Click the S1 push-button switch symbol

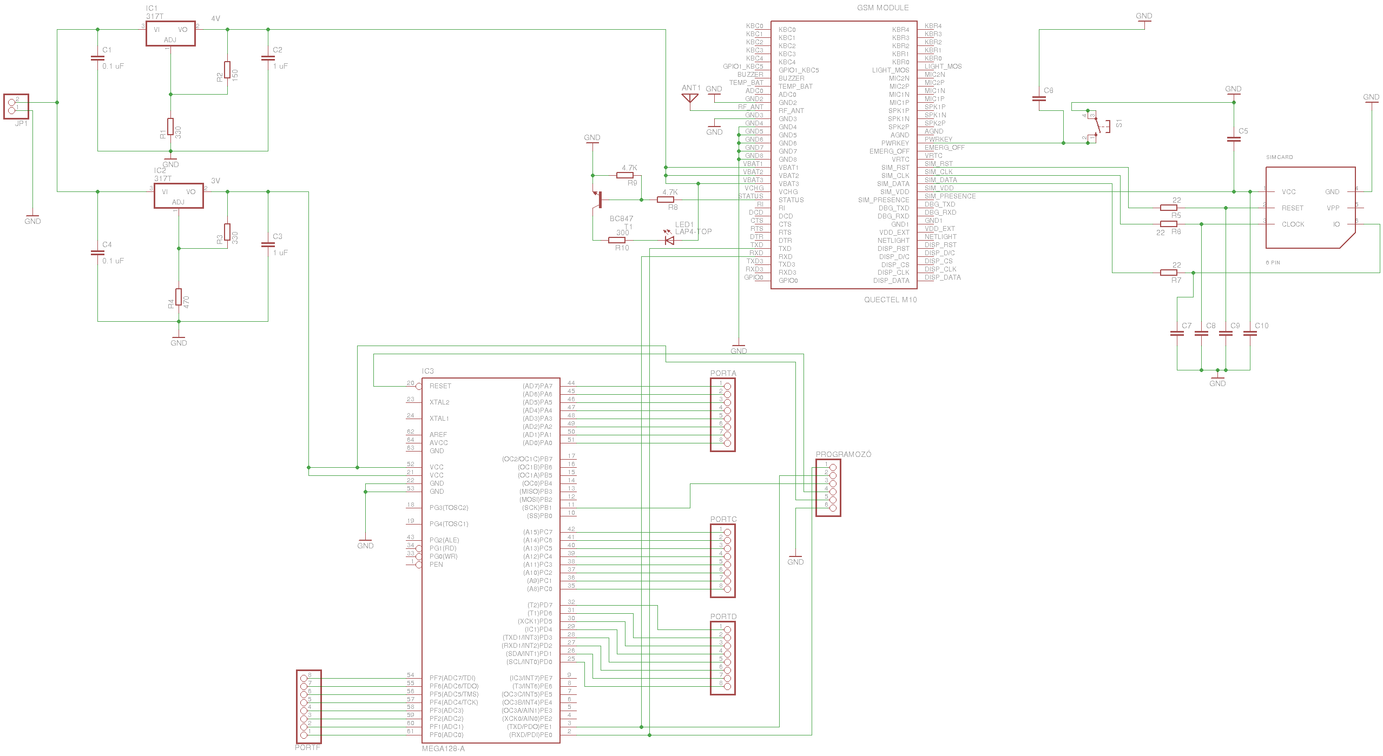(1098, 126)
